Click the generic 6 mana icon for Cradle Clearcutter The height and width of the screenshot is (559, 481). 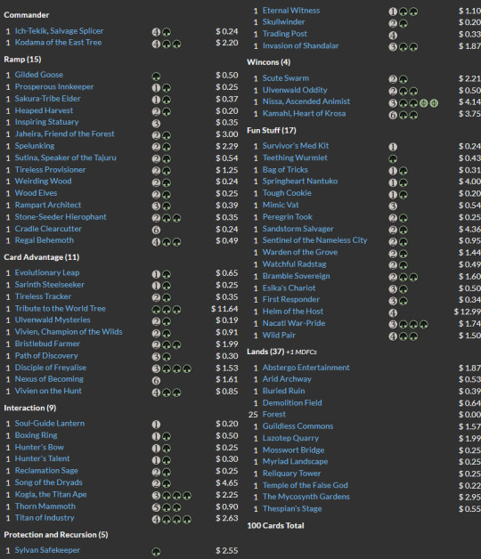[156, 230]
